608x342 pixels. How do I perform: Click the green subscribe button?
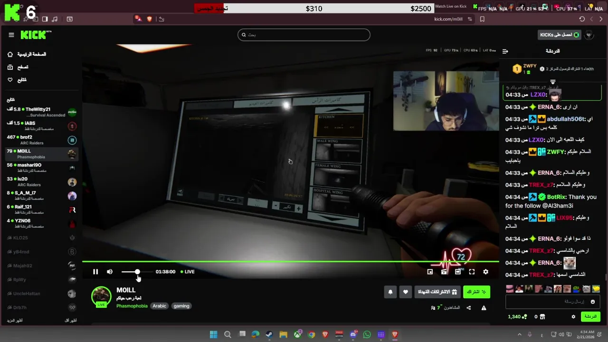[476, 292]
